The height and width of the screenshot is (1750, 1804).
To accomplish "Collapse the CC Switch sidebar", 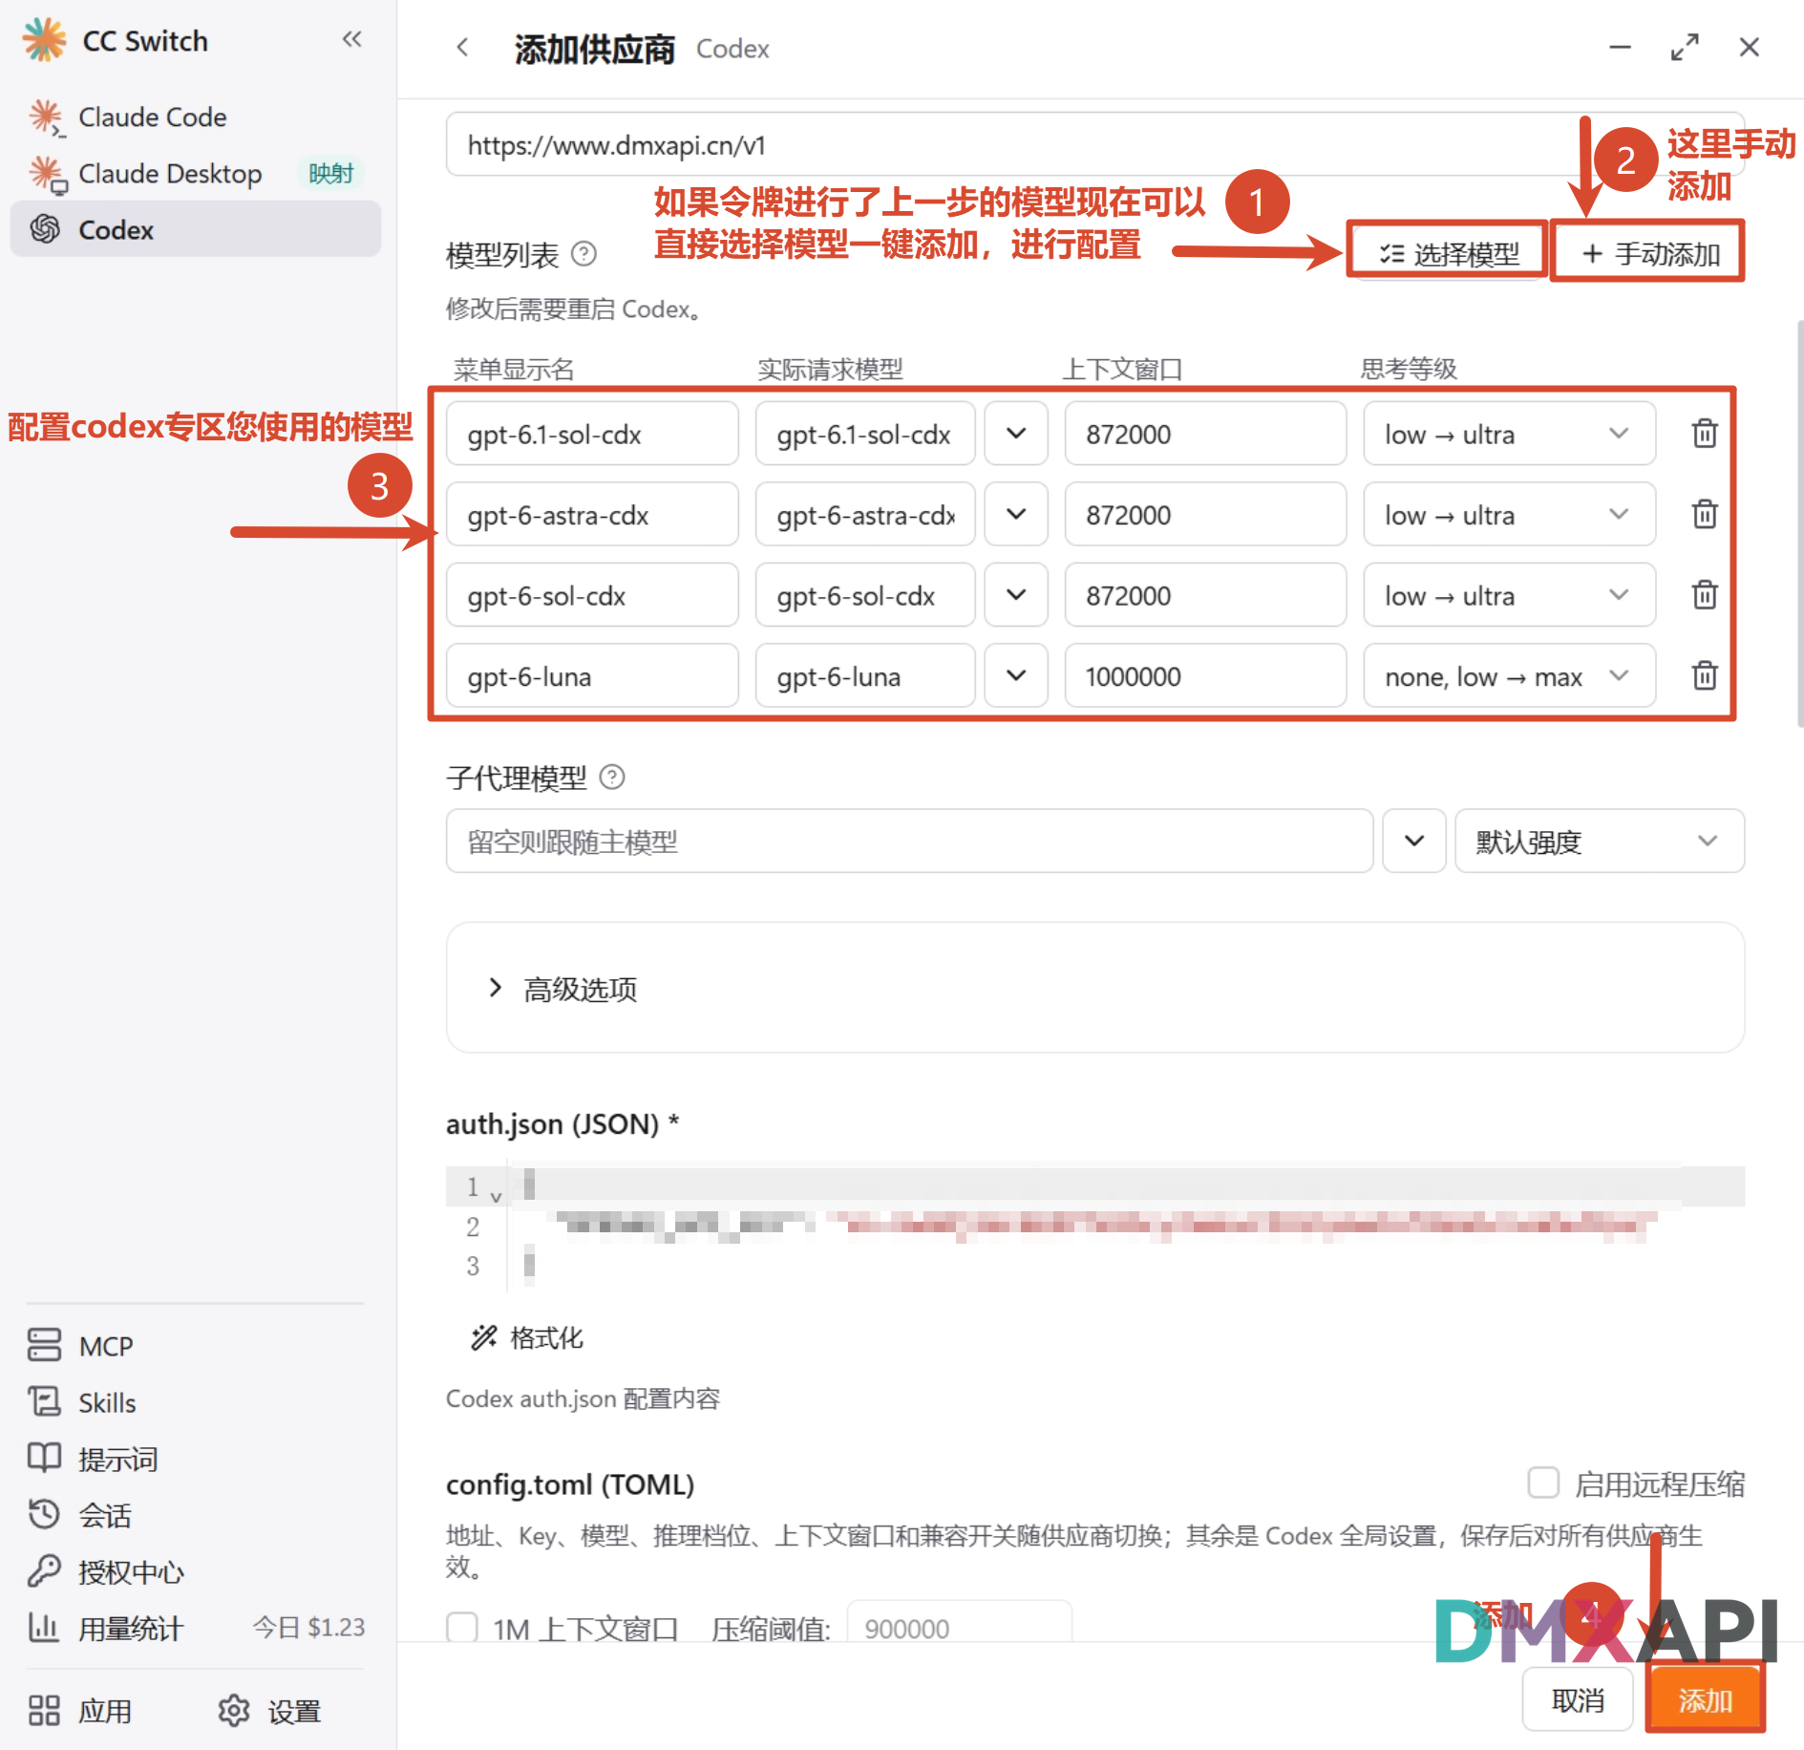I will point(352,39).
